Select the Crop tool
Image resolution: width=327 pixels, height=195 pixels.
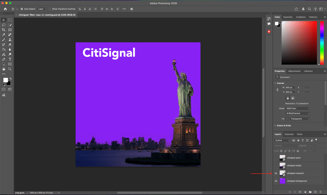tap(3, 30)
